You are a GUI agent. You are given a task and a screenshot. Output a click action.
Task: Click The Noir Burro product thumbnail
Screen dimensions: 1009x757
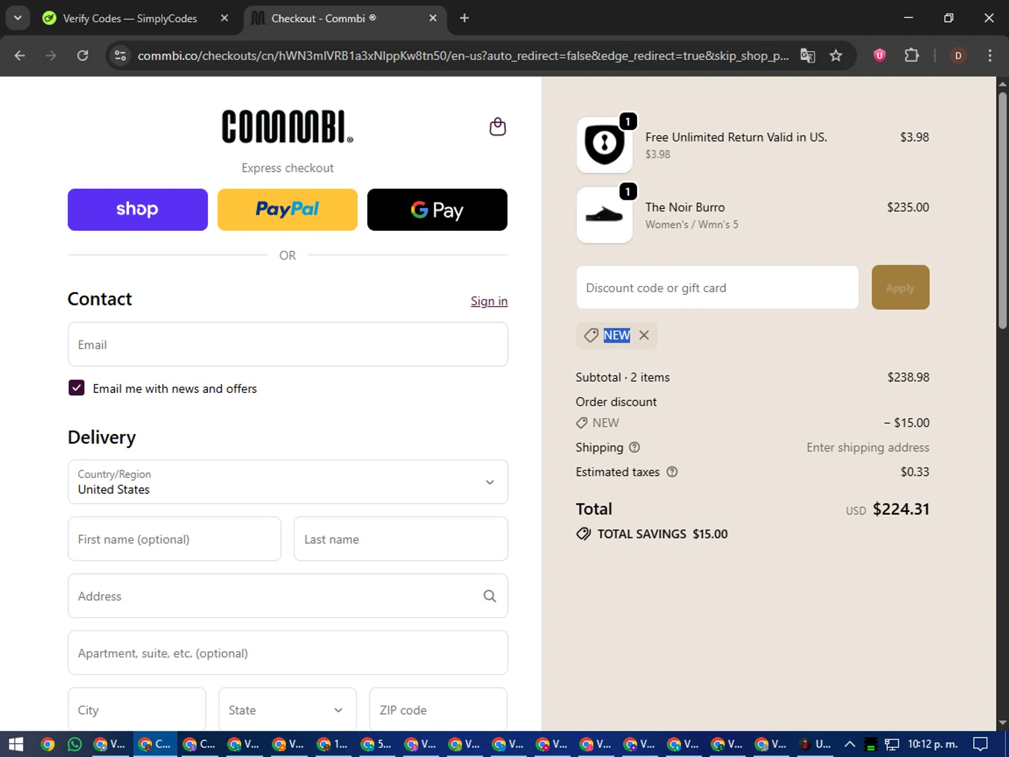click(604, 215)
